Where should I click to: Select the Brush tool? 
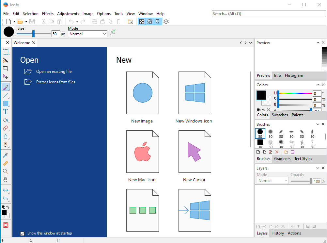click(6, 87)
